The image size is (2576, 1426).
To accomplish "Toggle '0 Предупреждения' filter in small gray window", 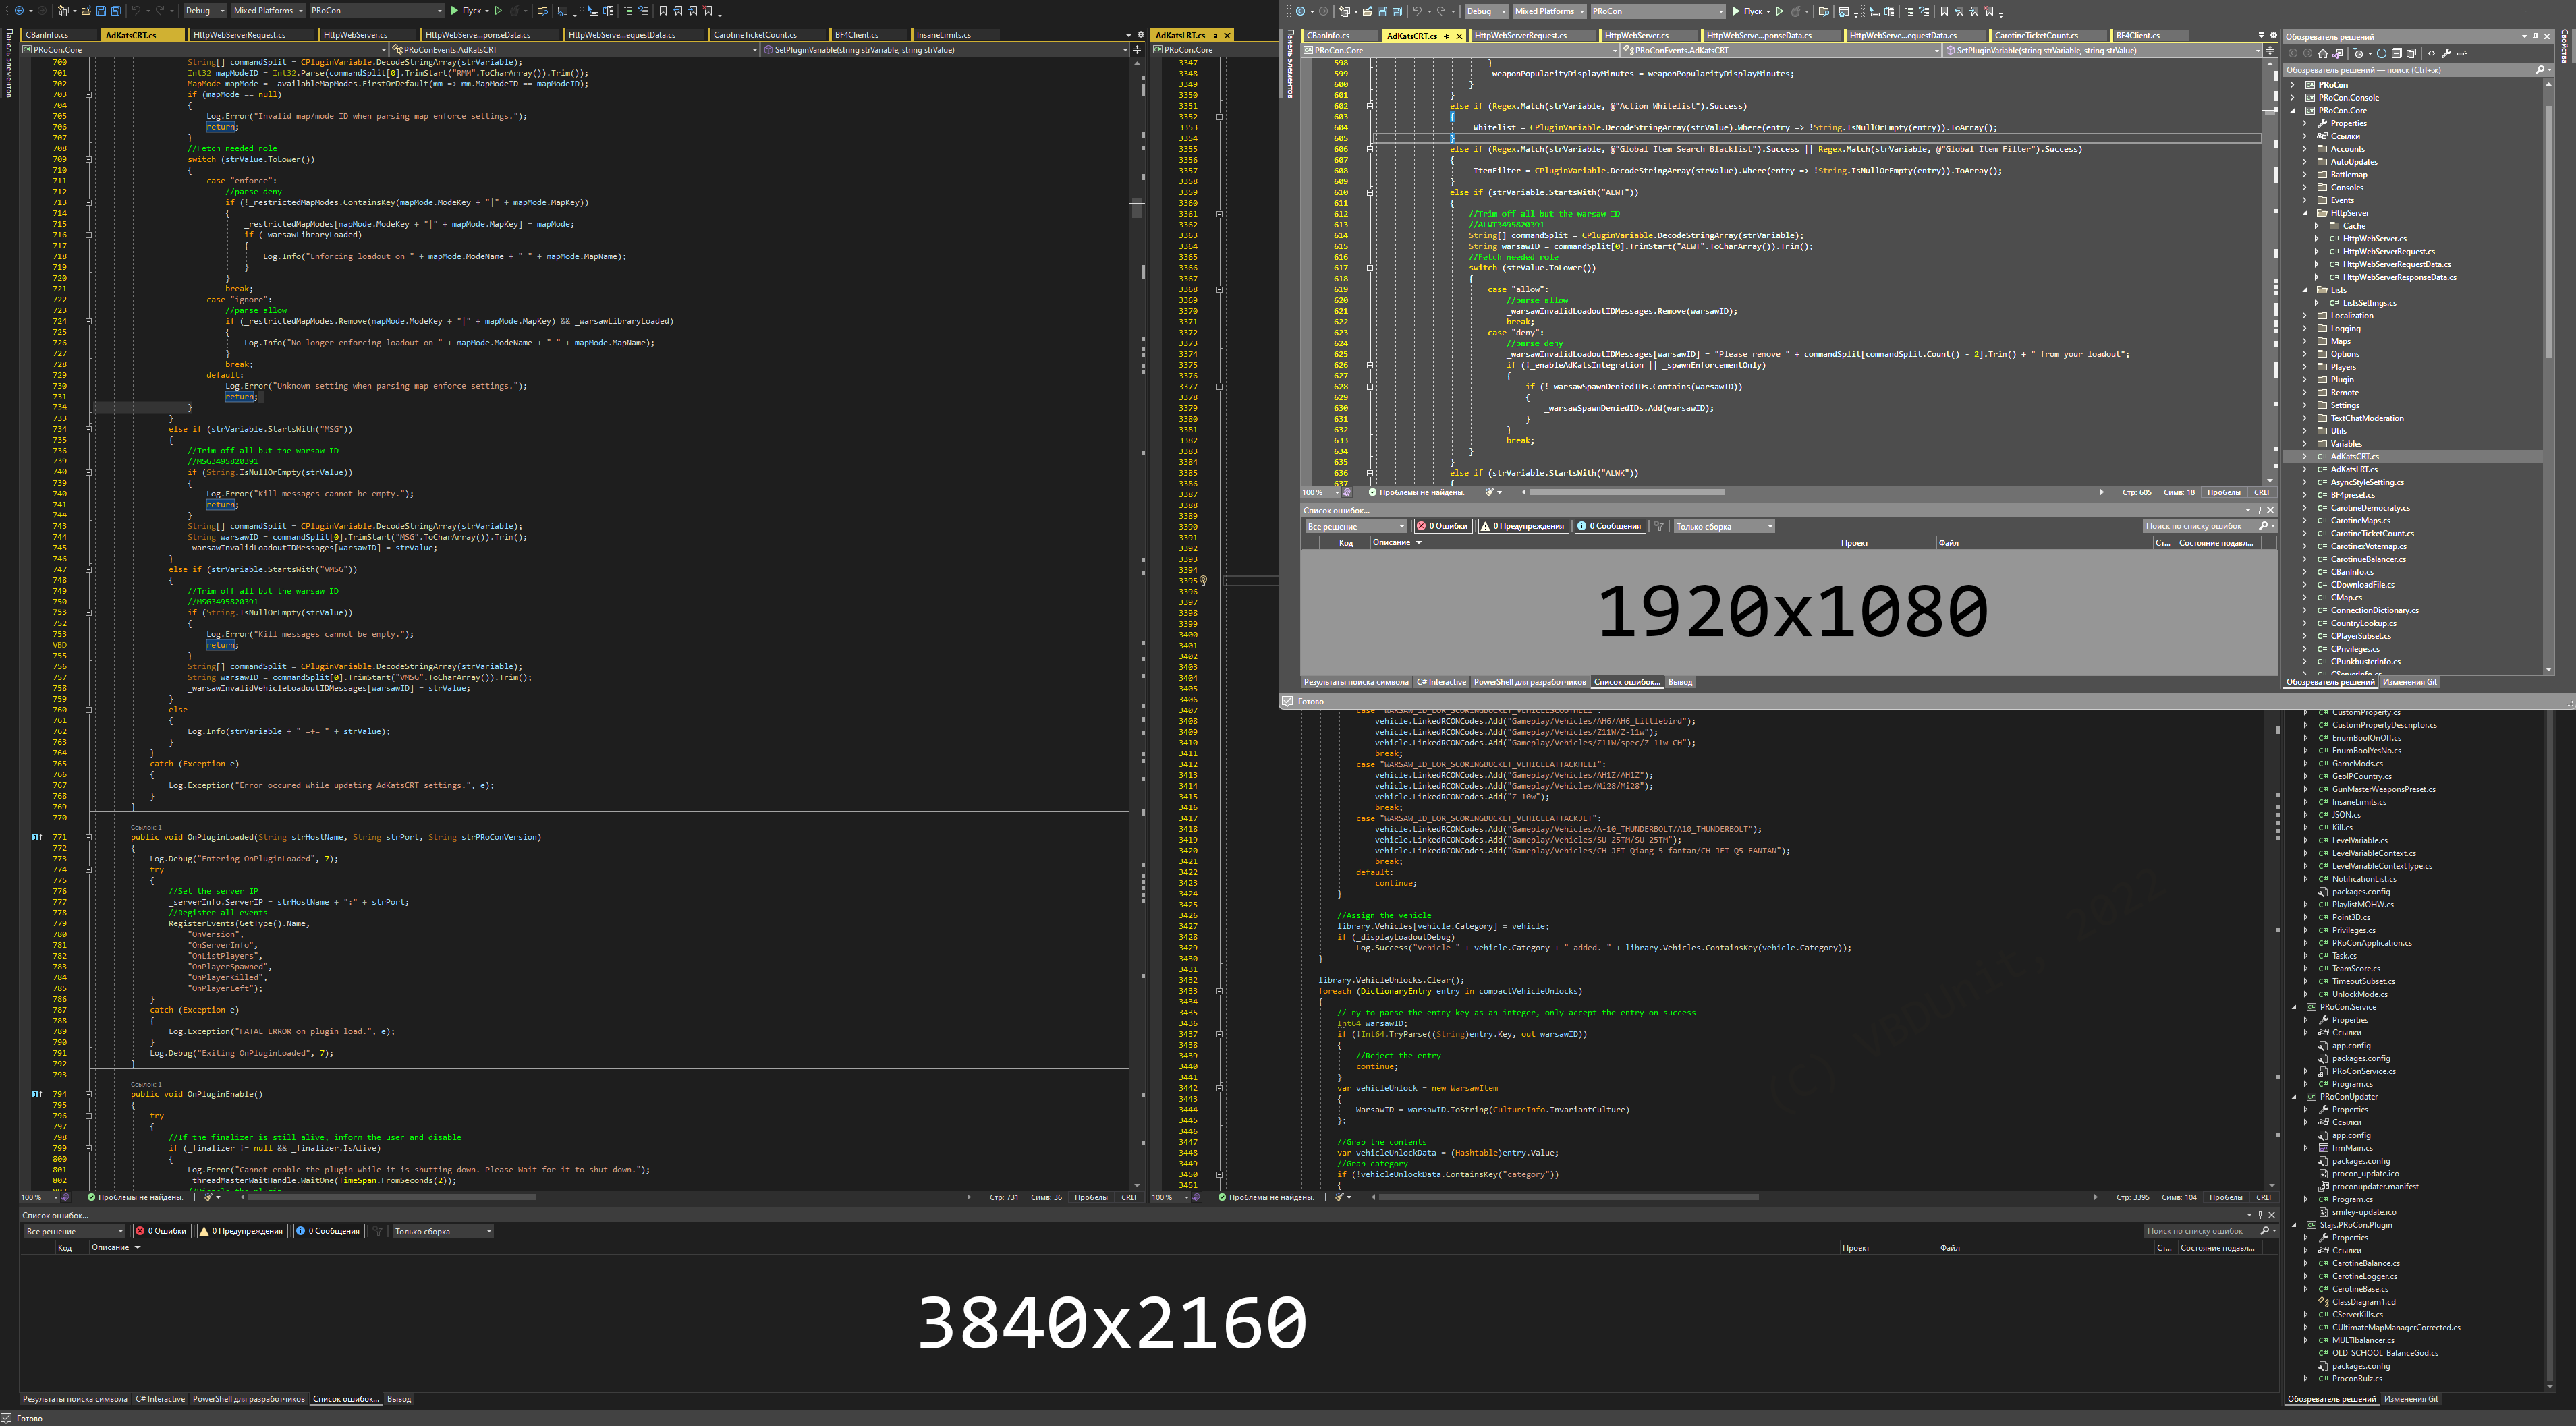I will click(1524, 526).
